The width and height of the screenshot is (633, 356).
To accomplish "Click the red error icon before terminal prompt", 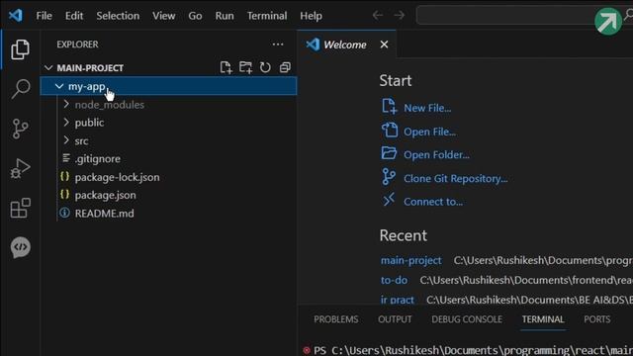I will pos(307,350).
